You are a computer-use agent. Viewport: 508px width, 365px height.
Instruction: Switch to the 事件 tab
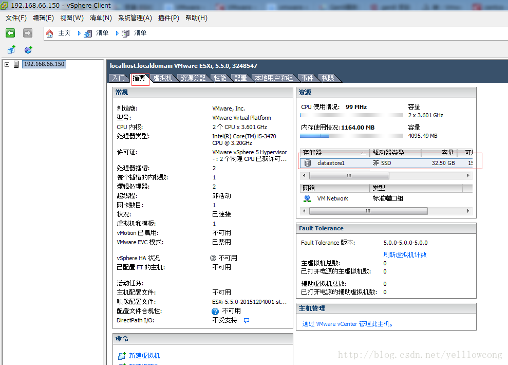[x=307, y=78]
